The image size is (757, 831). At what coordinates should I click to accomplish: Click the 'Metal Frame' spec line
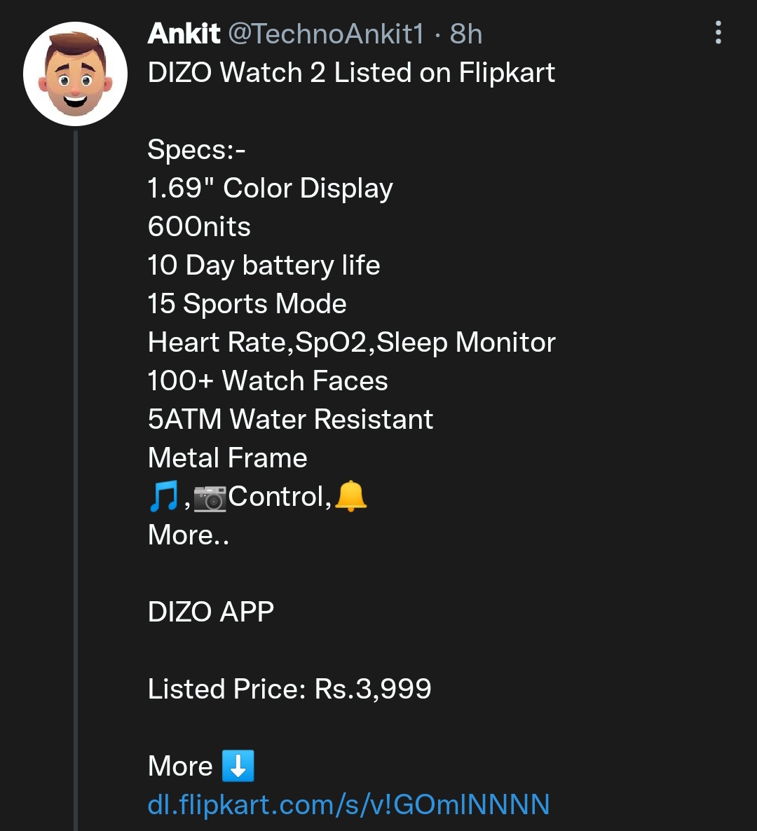228,458
